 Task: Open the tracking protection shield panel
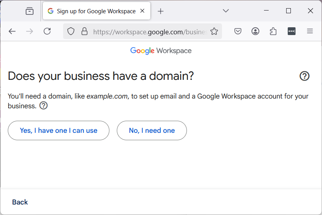[71, 32]
